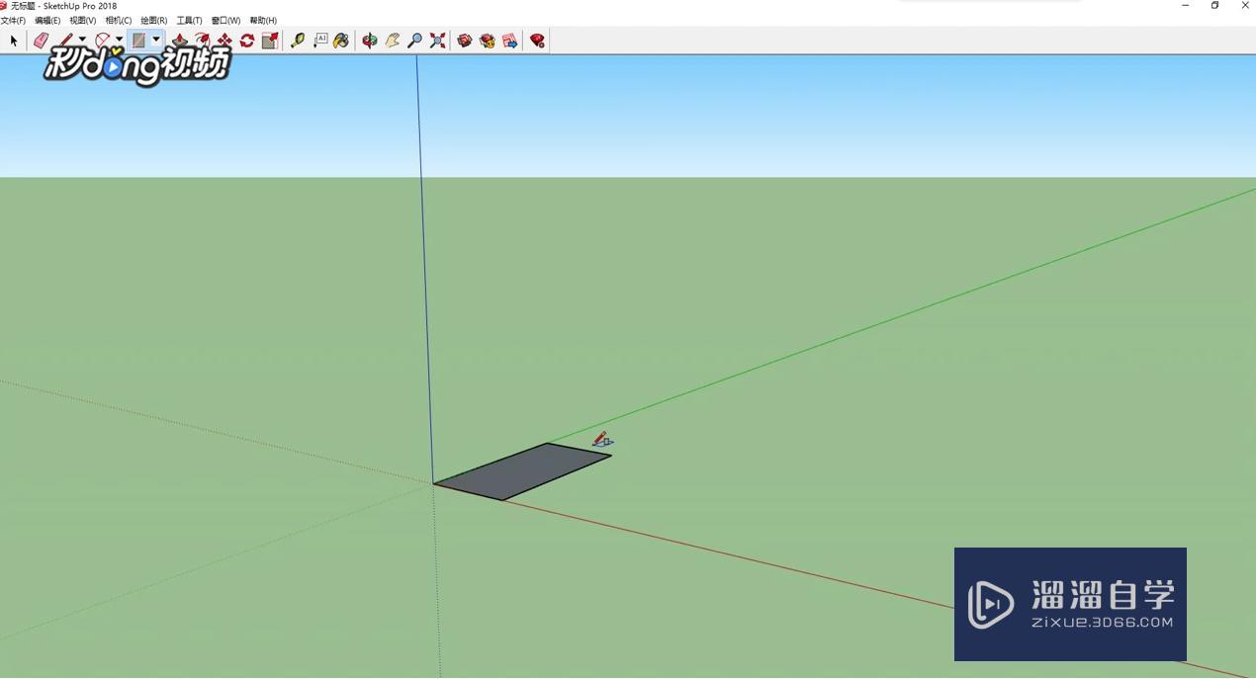
Task: Open the 视图(V) menu
Action: [x=83, y=20]
